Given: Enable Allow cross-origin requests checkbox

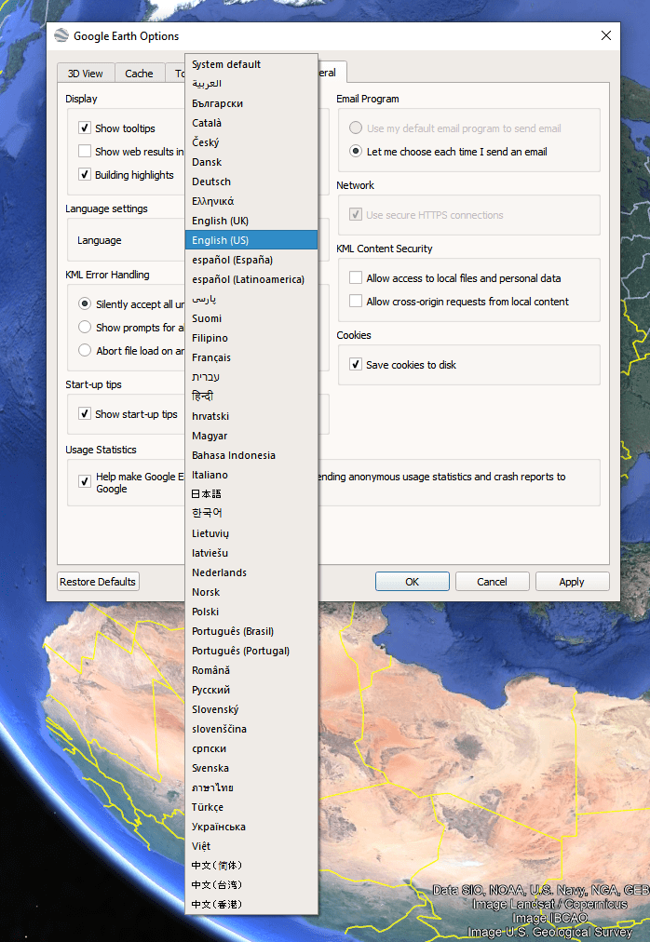Looking at the screenshot, I should pos(356,301).
